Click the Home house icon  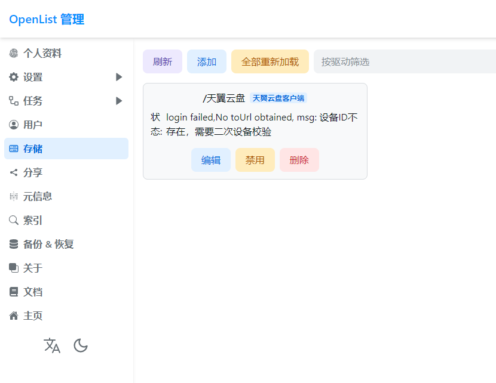point(14,316)
